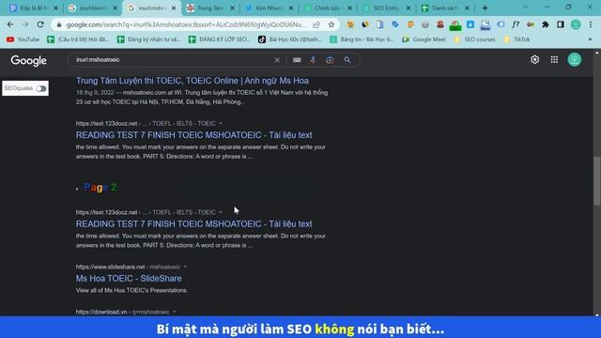
Task: Open 'Ms Hoa TOEIC - SlideShare' result
Action: [129, 279]
